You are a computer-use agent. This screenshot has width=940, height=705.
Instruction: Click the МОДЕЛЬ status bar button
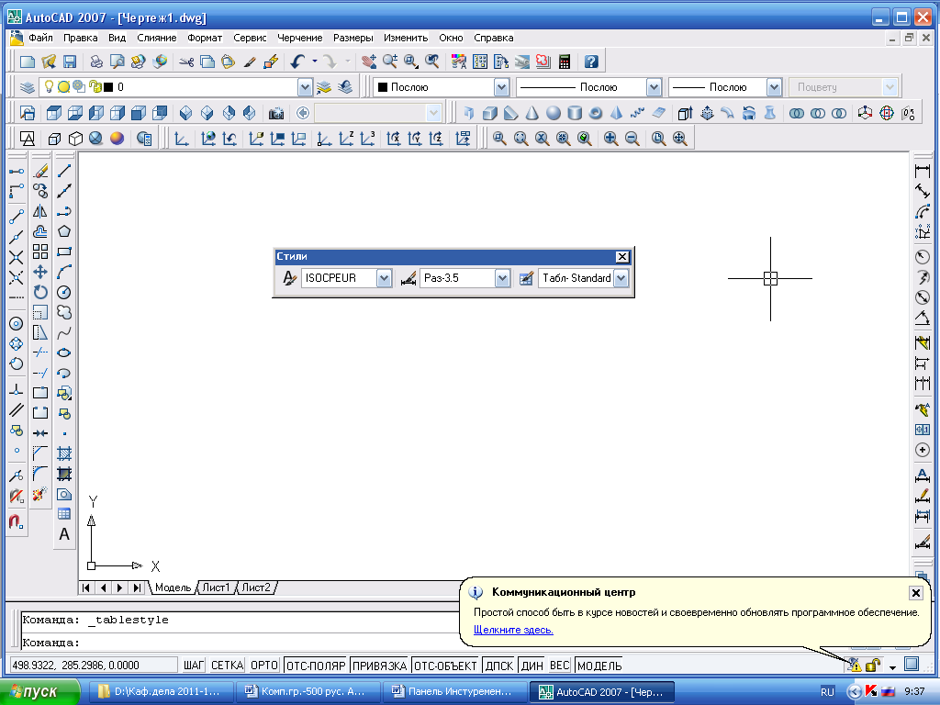tap(599, 665)
